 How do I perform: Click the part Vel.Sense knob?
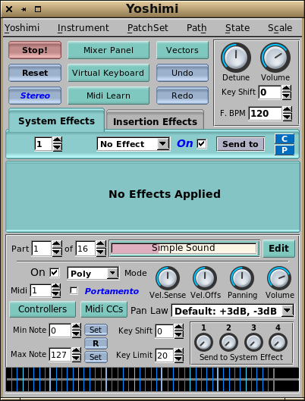168,278
